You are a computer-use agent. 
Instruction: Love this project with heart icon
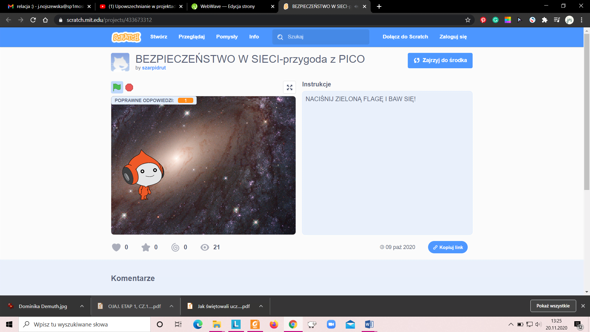pyautogui.click(x=116, y=247)
